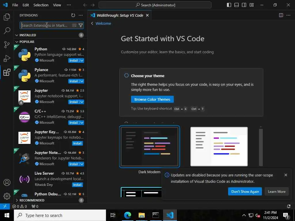Go back to Welcome link

pos(103,24)
